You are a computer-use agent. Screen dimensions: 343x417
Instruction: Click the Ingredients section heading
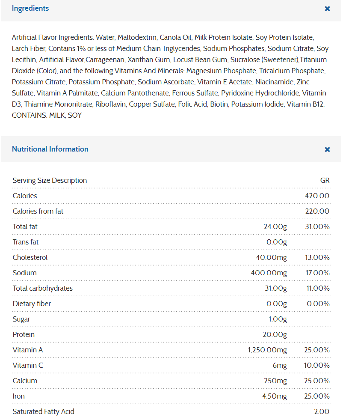[30, 8]
